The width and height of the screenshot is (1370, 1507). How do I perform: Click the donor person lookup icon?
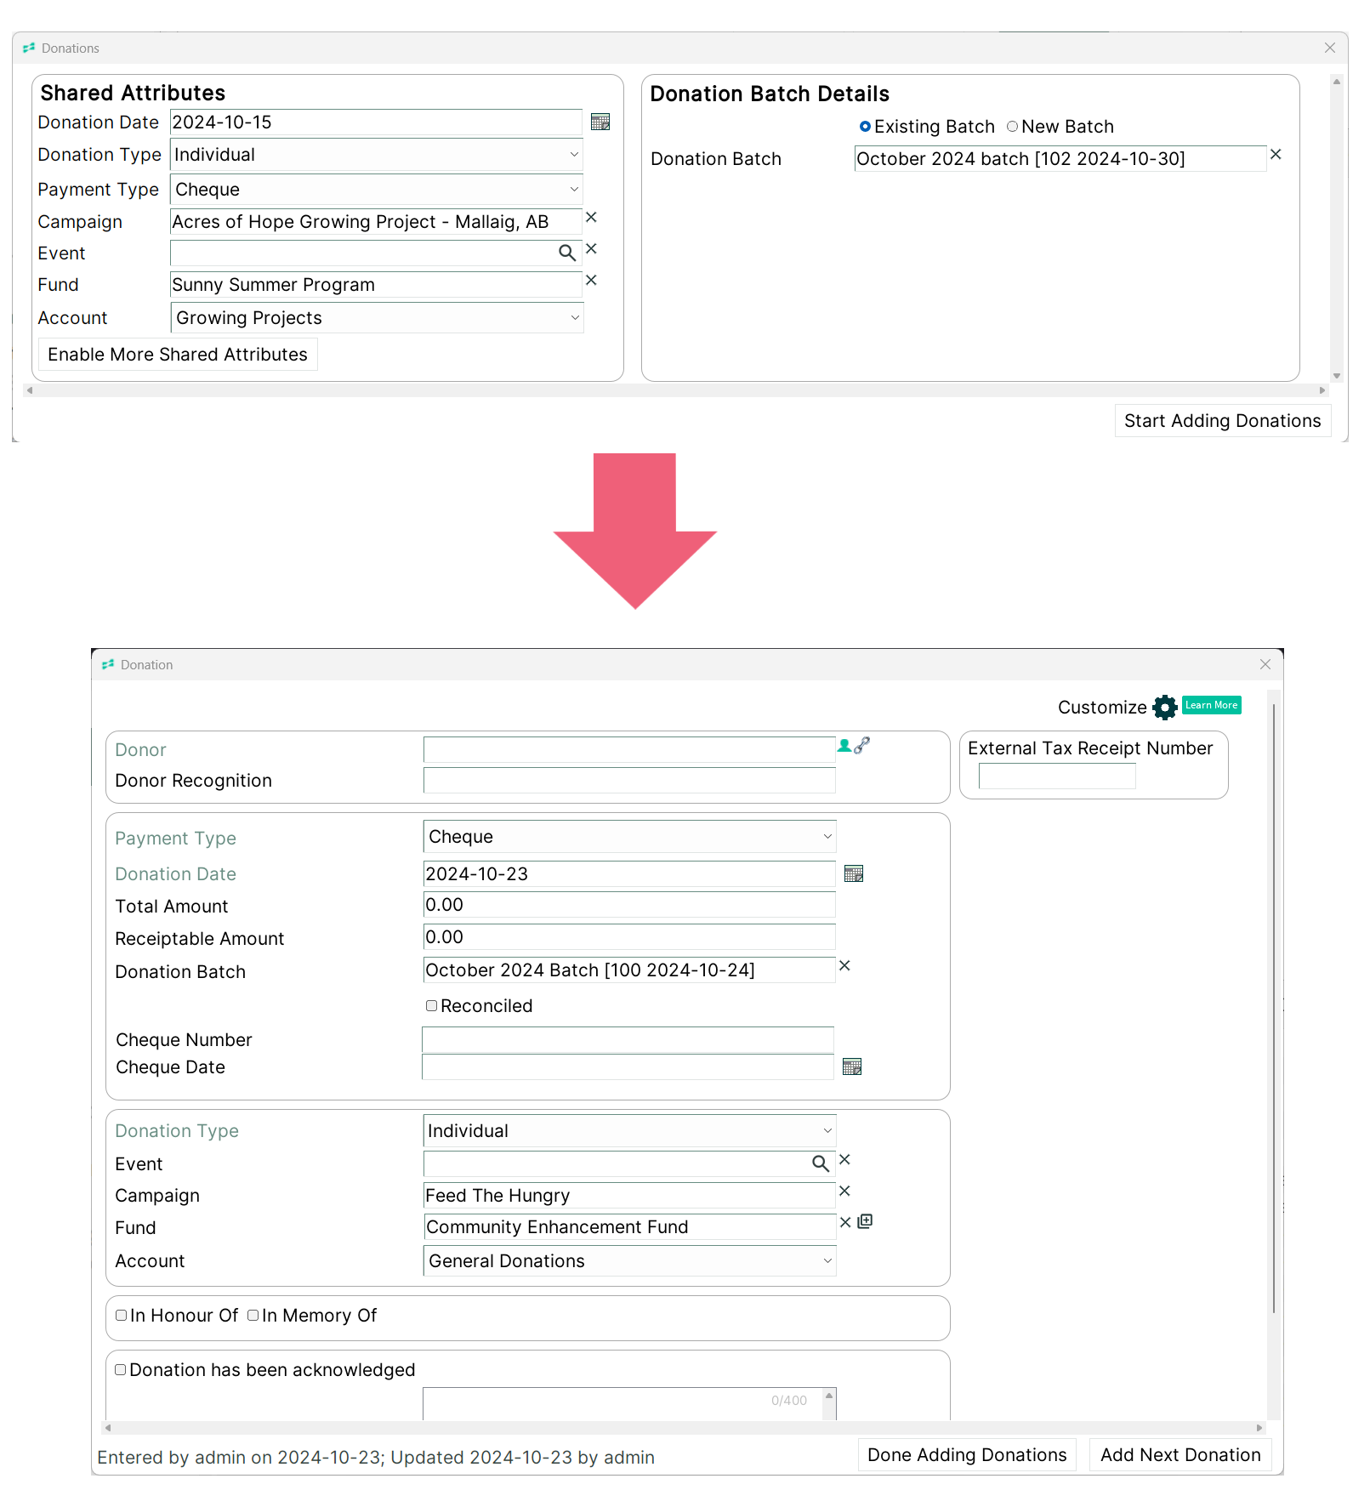coord(844,746)
